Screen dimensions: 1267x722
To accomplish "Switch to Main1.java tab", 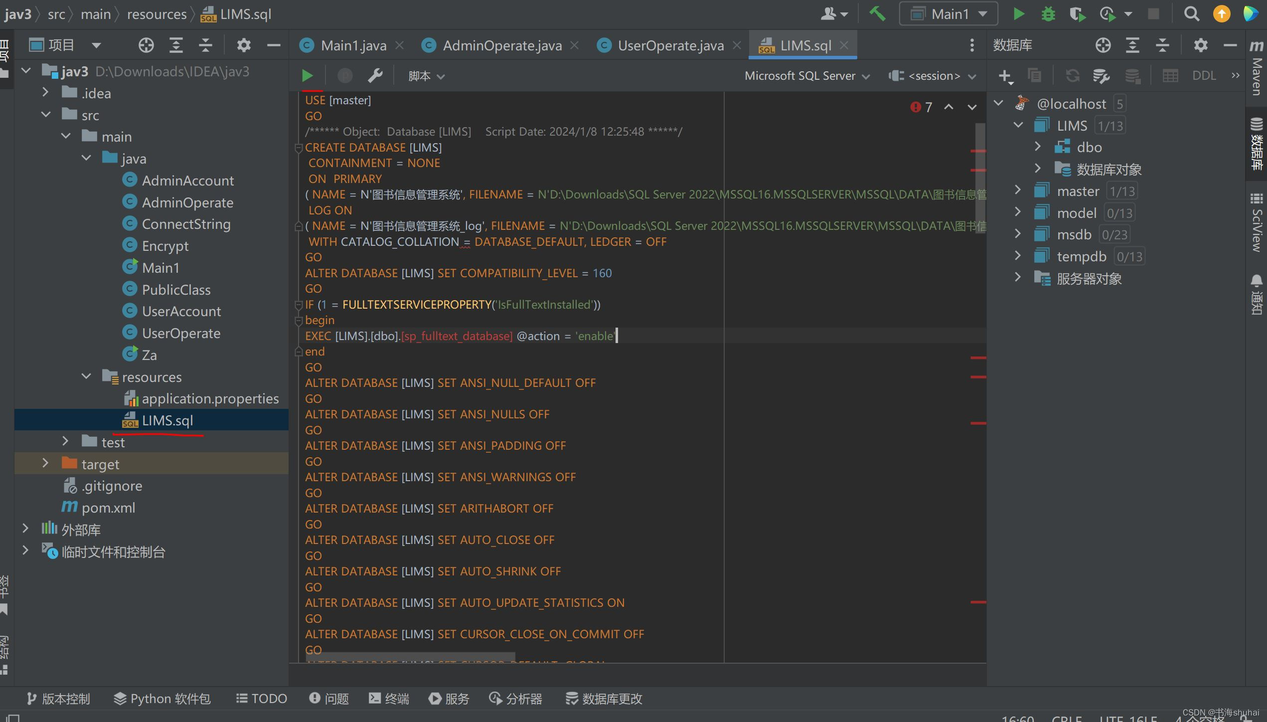I will click(353, 45).
